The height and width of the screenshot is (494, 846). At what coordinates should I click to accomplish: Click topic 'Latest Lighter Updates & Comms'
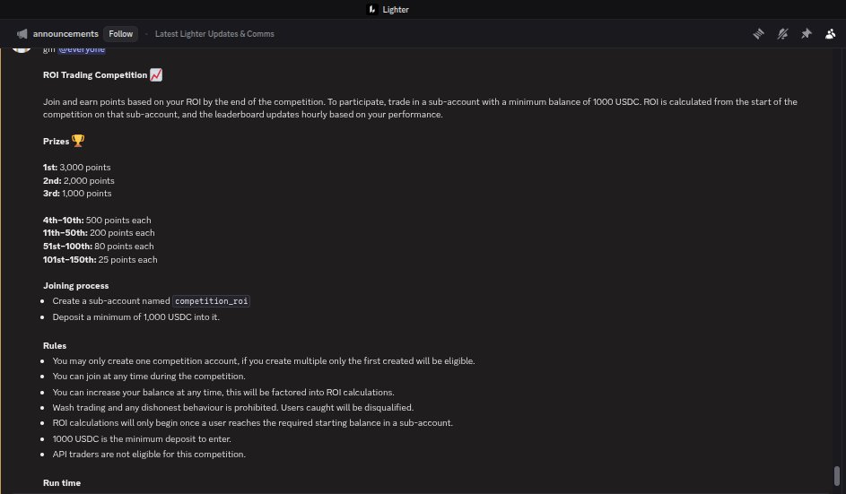(x=214, y=33)
